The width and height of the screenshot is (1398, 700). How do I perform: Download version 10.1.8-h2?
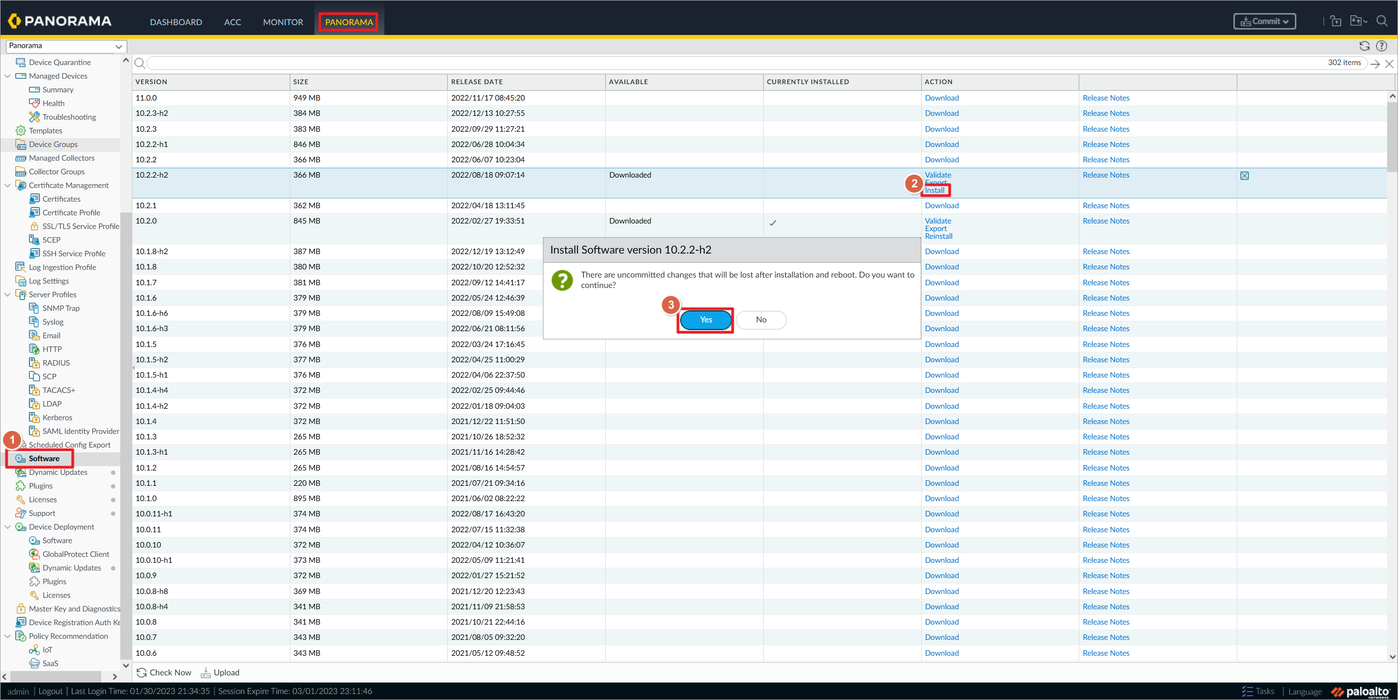(941, 251)
